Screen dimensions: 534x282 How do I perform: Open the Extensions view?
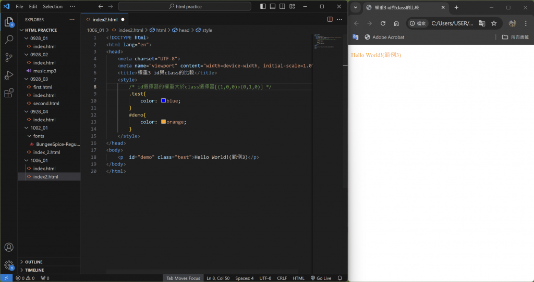click(9, 93)
